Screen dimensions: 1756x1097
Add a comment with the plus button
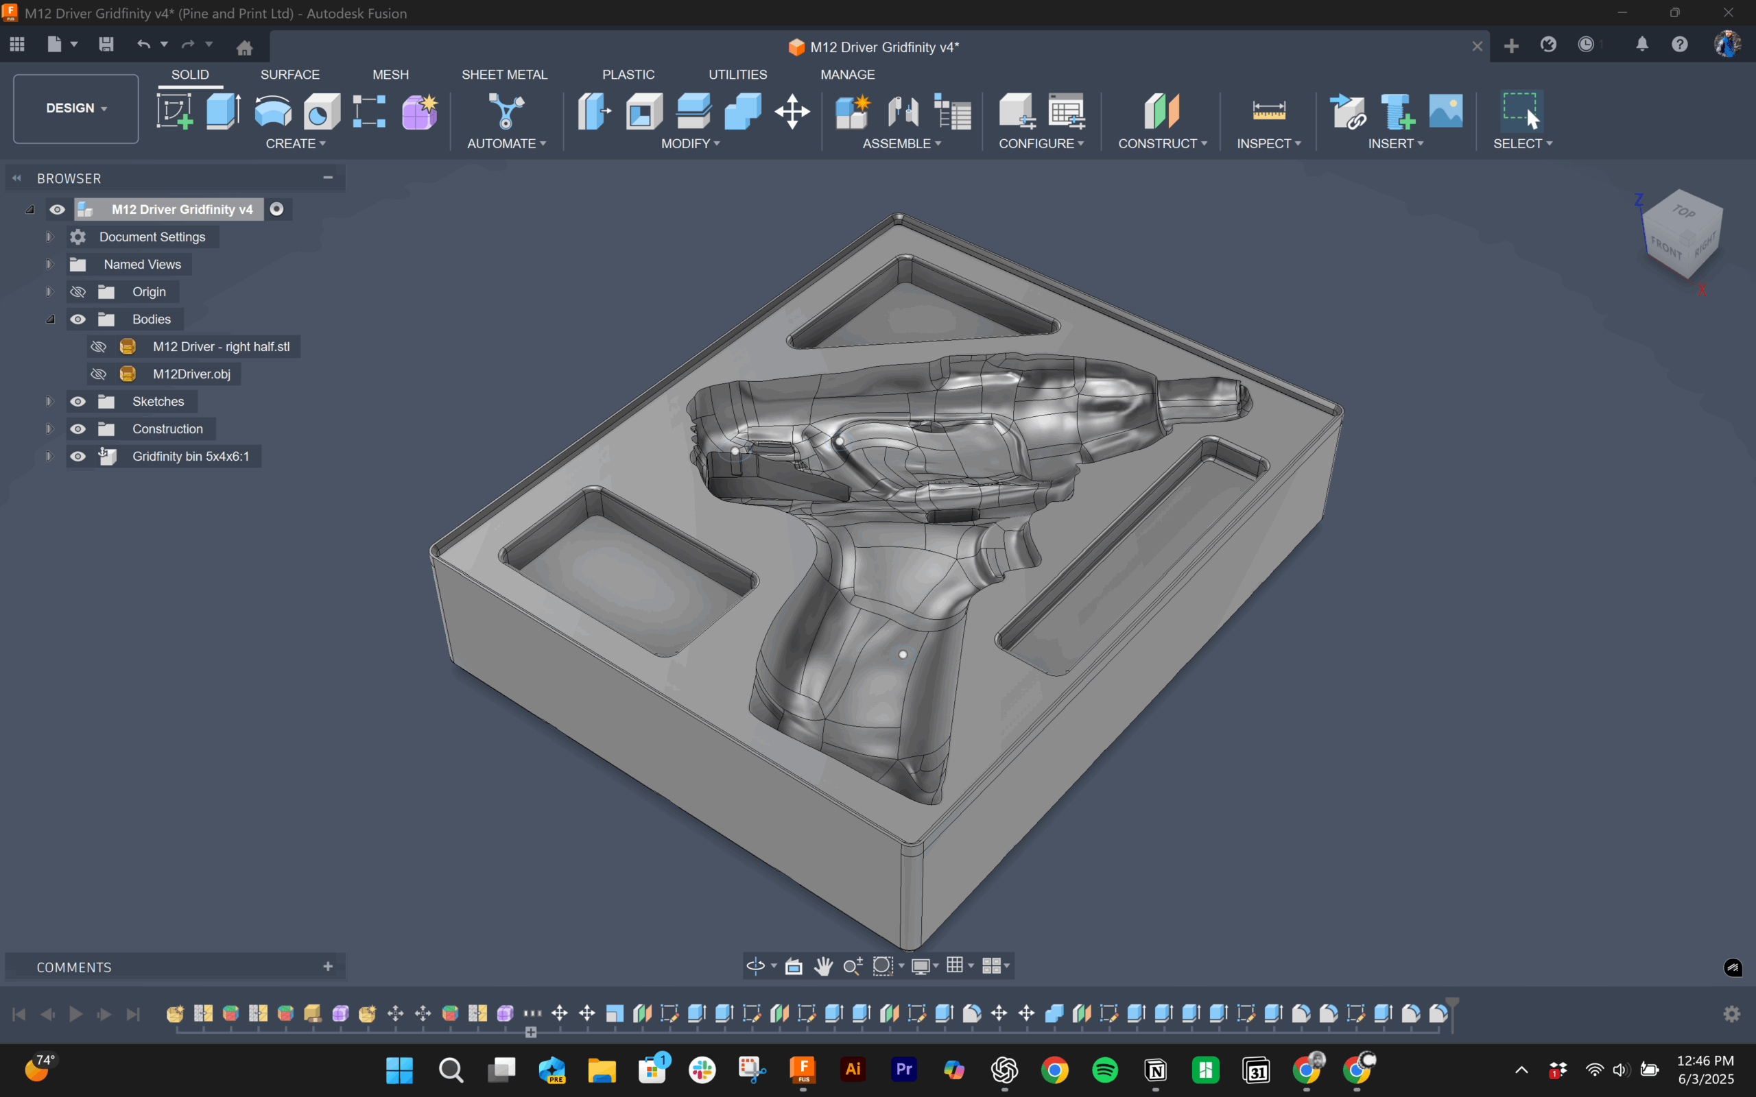(x=328, y=967)
